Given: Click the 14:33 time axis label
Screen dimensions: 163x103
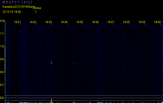Looking at the screenshot, I should 48,22.
